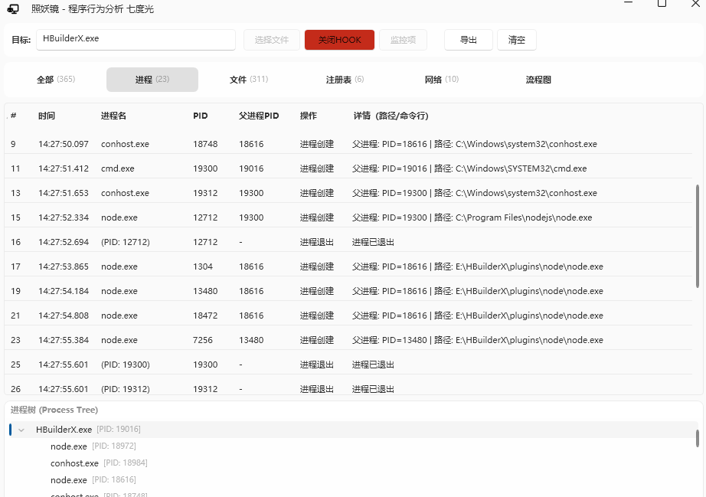
Task: Select row 21 node.exe PID 18472
Action: 348,316
